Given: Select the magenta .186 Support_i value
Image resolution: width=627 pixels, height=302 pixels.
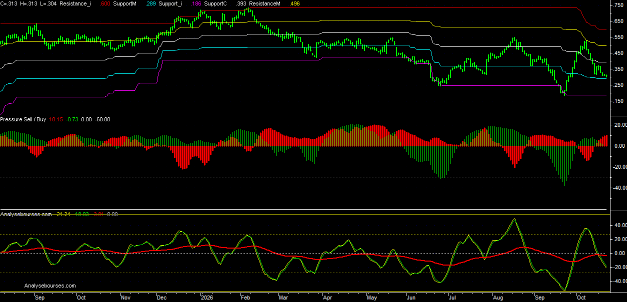Looking at the screenshot, I should pyautogui.click(x=196, y=3).
